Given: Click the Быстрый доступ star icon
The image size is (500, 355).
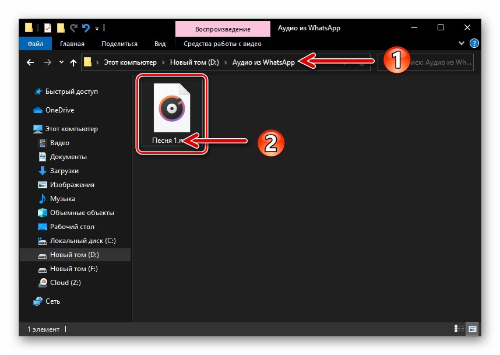Looking at the screenshot, I should tap(38, 92).
